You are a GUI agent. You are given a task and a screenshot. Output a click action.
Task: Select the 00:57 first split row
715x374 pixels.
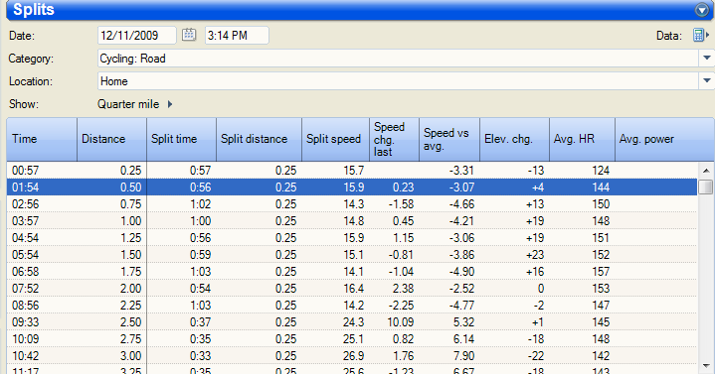(352, 171)
